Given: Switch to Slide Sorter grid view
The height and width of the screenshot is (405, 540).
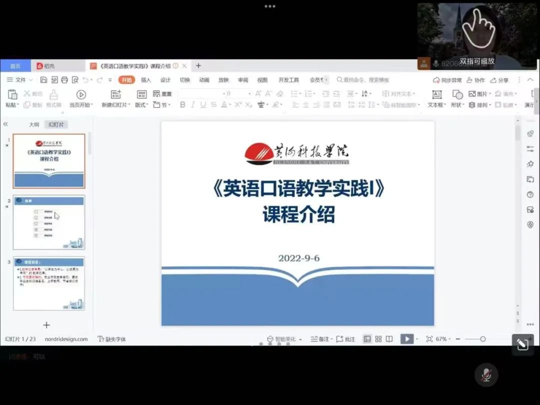Looking at the screenshot, I should point(378,339).
